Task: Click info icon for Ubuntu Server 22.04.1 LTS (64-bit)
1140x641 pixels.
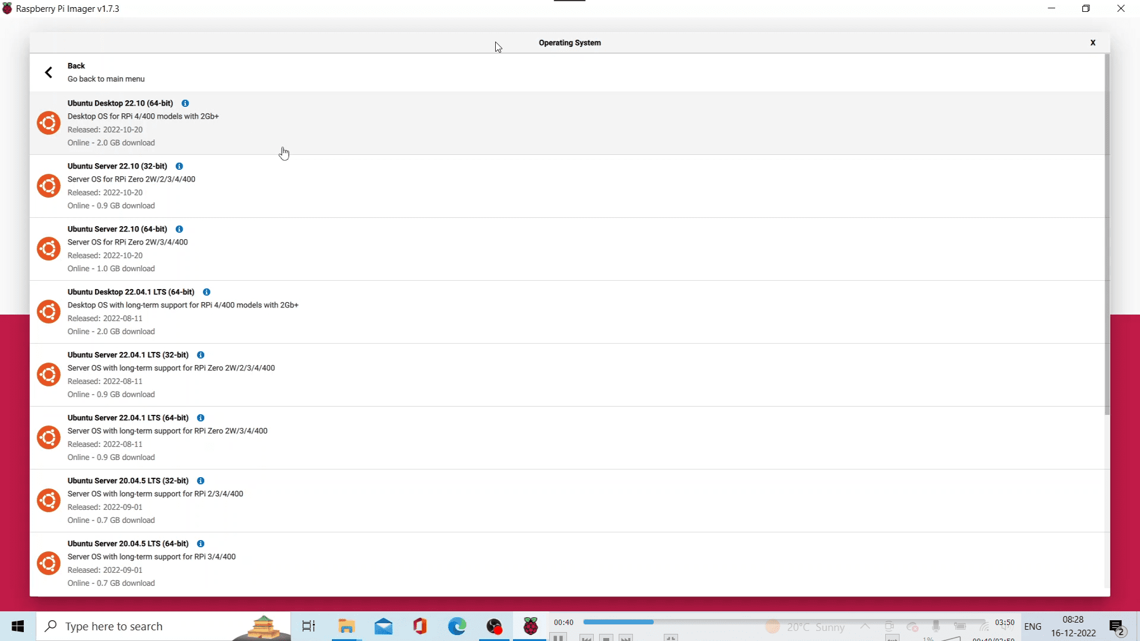Action: pyautogui.click(x=201, y=418)
